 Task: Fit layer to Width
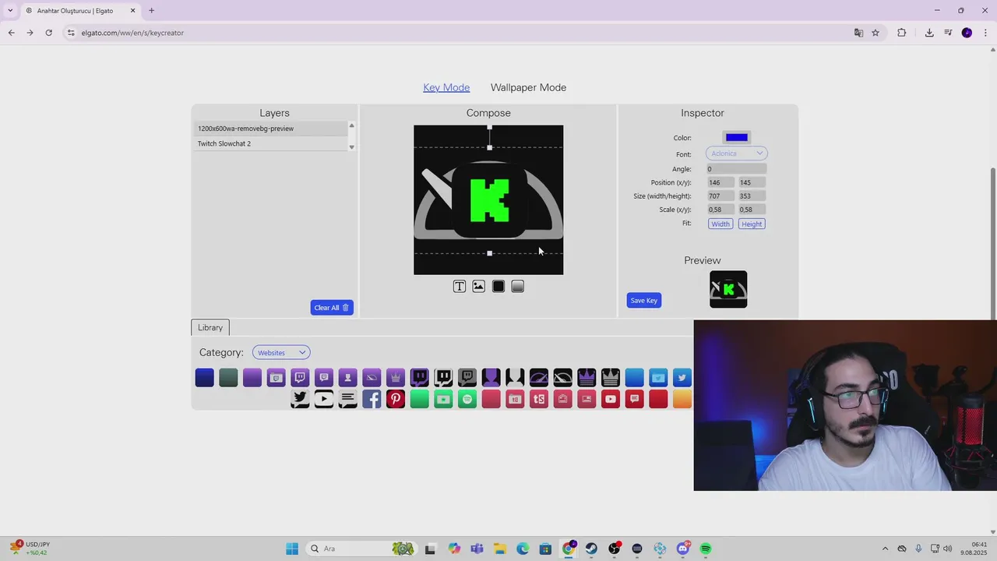(x=720, y=224)
